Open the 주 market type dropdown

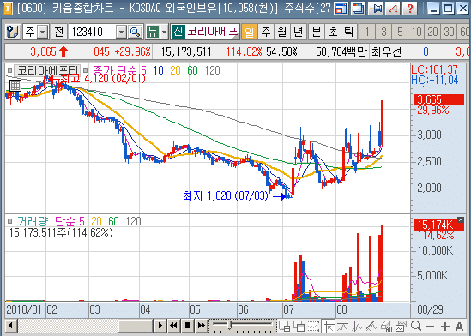coord(43,32)
